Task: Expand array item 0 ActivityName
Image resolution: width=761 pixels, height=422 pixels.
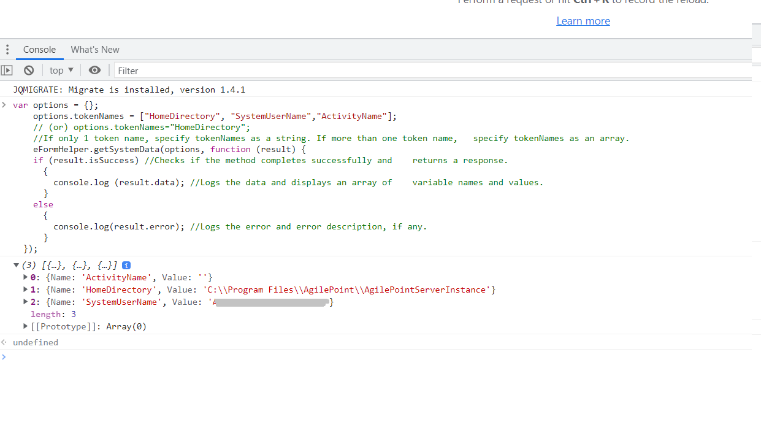Action: pyautogui.click(x=26, y=278)
